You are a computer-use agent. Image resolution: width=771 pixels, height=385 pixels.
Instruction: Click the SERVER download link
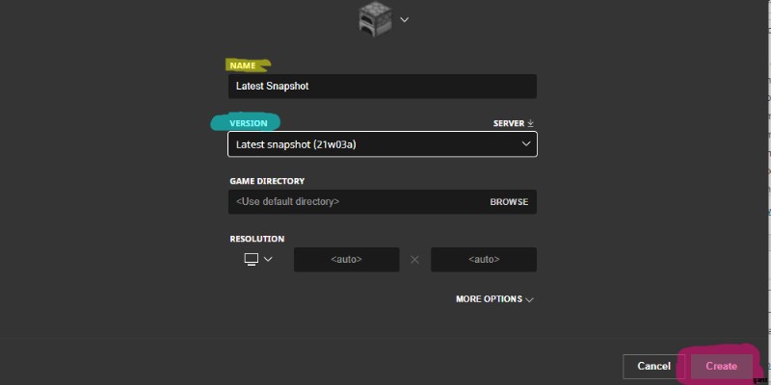tap(508, 123)
